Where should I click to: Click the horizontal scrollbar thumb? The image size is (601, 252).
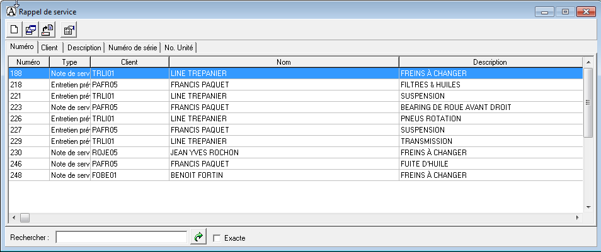(25, 218)
